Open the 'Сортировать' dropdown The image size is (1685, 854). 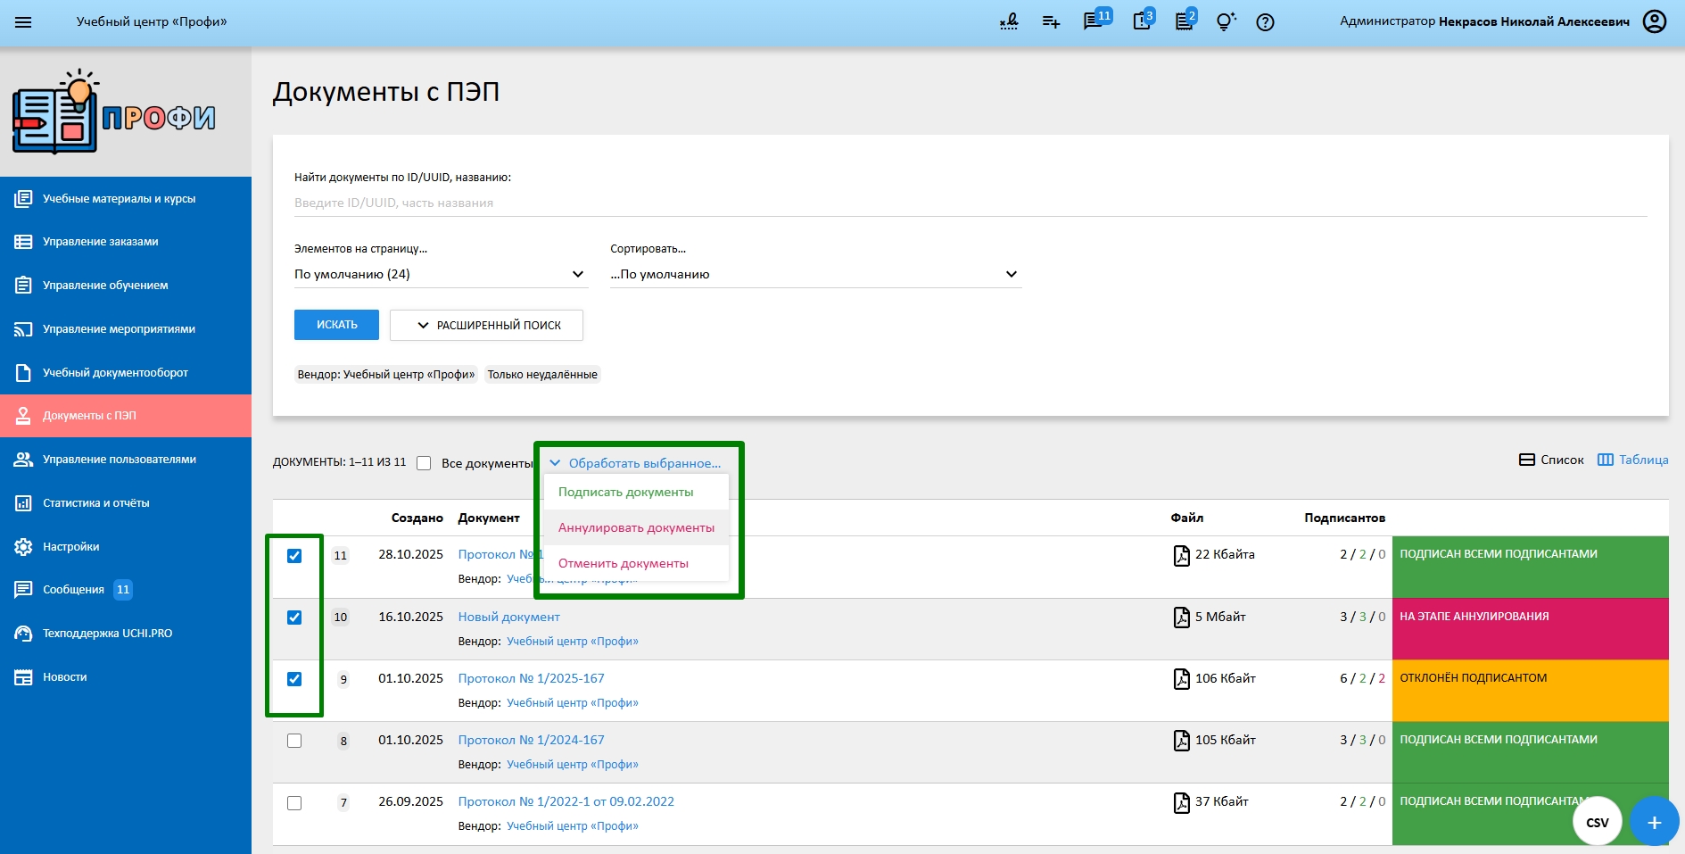pos(814,274)
